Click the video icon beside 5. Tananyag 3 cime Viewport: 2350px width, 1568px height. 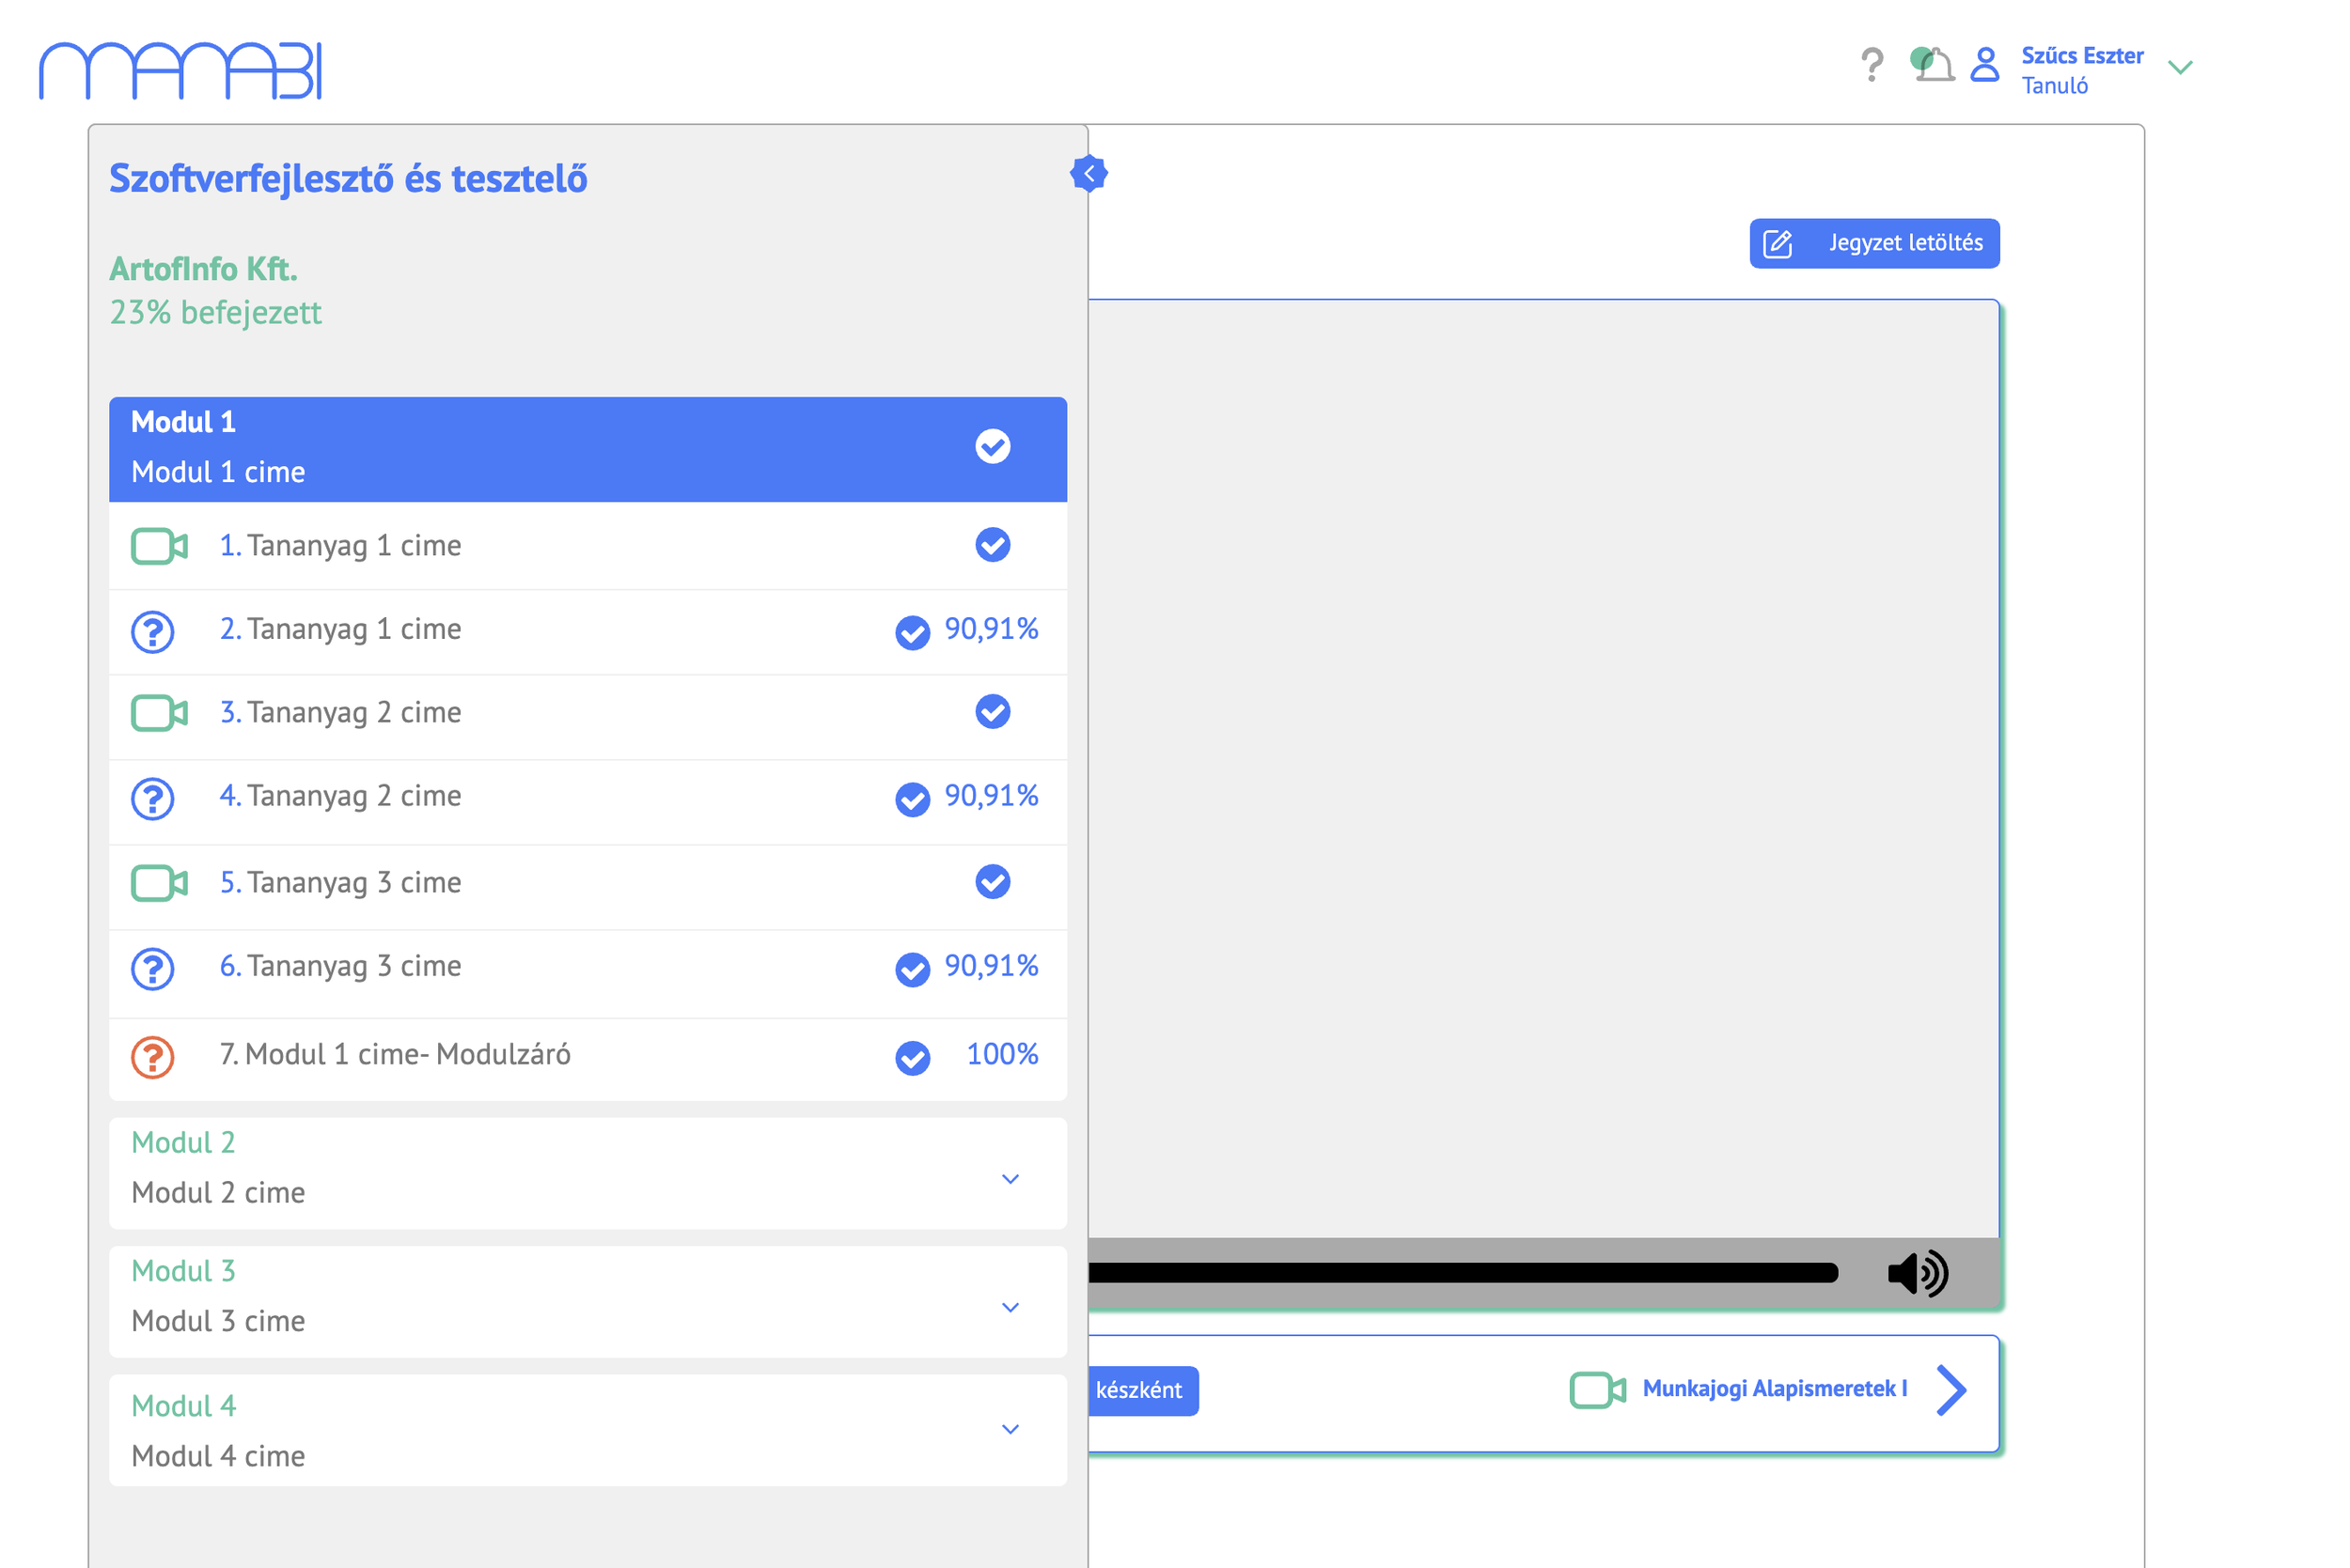pos(159,884)
